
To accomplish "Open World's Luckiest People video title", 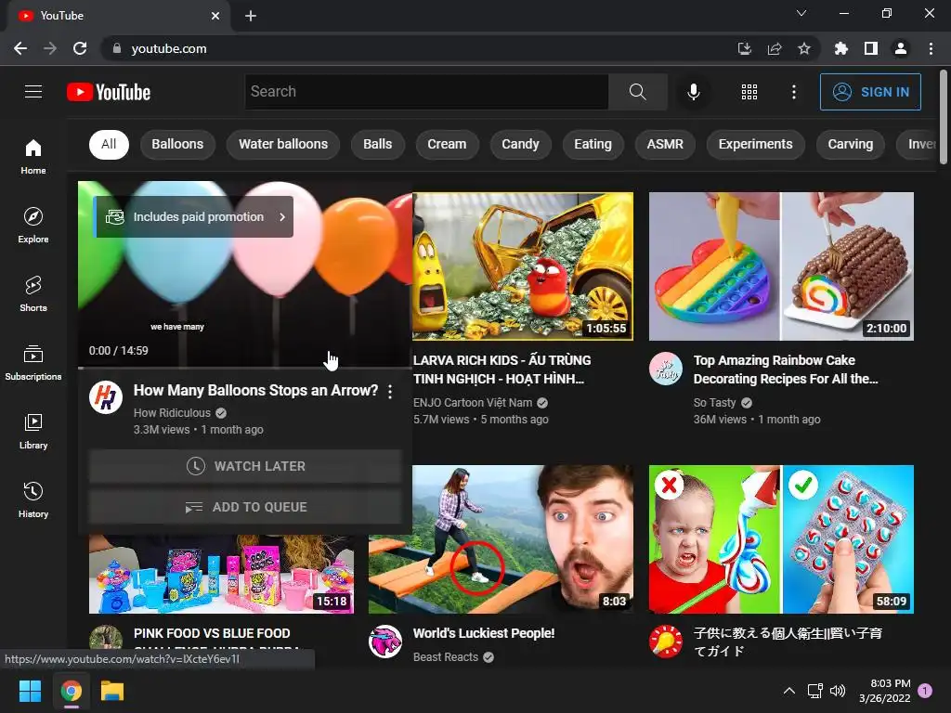I will click(x=483, y=633).
